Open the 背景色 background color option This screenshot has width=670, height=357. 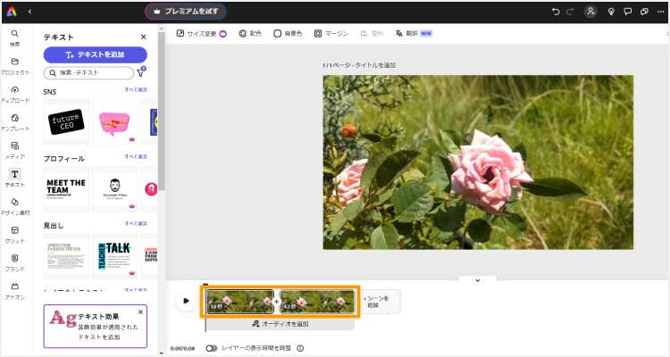pyautogui.click(x=288, y=33)
